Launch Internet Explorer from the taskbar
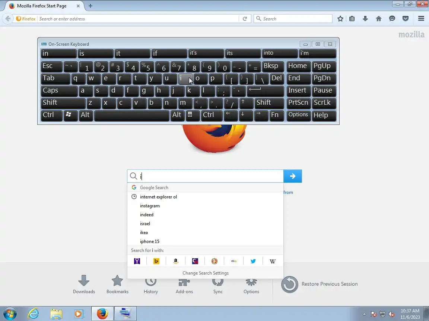This screenshot has height=321, width=429. tap(33, 314)
